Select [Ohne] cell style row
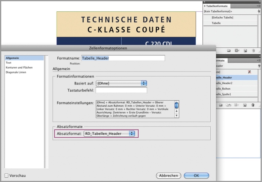The height and width of the screenshot is (182, 262). (237, 72)
